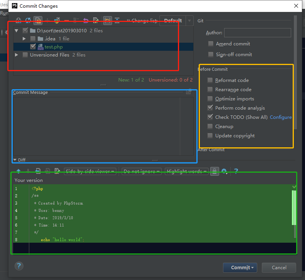
Task: Toggle Group by Directory icon
Action: [107, 20]
